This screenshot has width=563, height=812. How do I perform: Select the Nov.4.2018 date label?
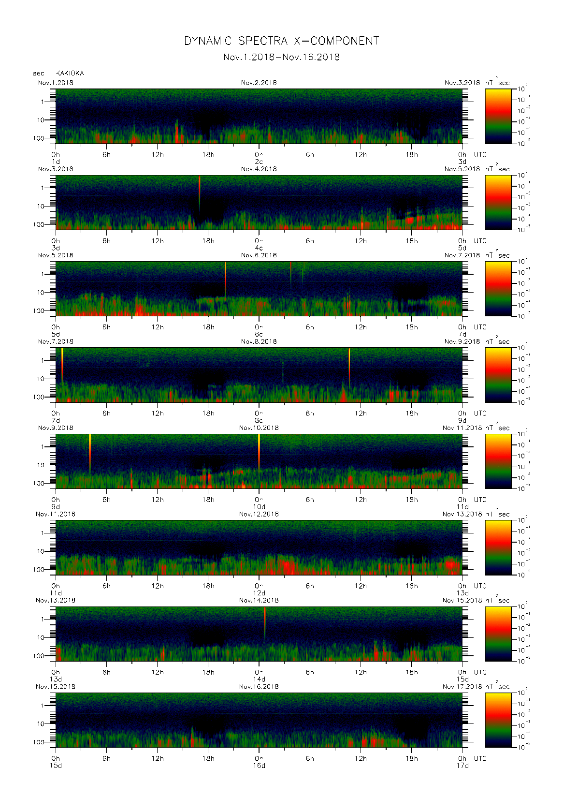coord(259,169)
